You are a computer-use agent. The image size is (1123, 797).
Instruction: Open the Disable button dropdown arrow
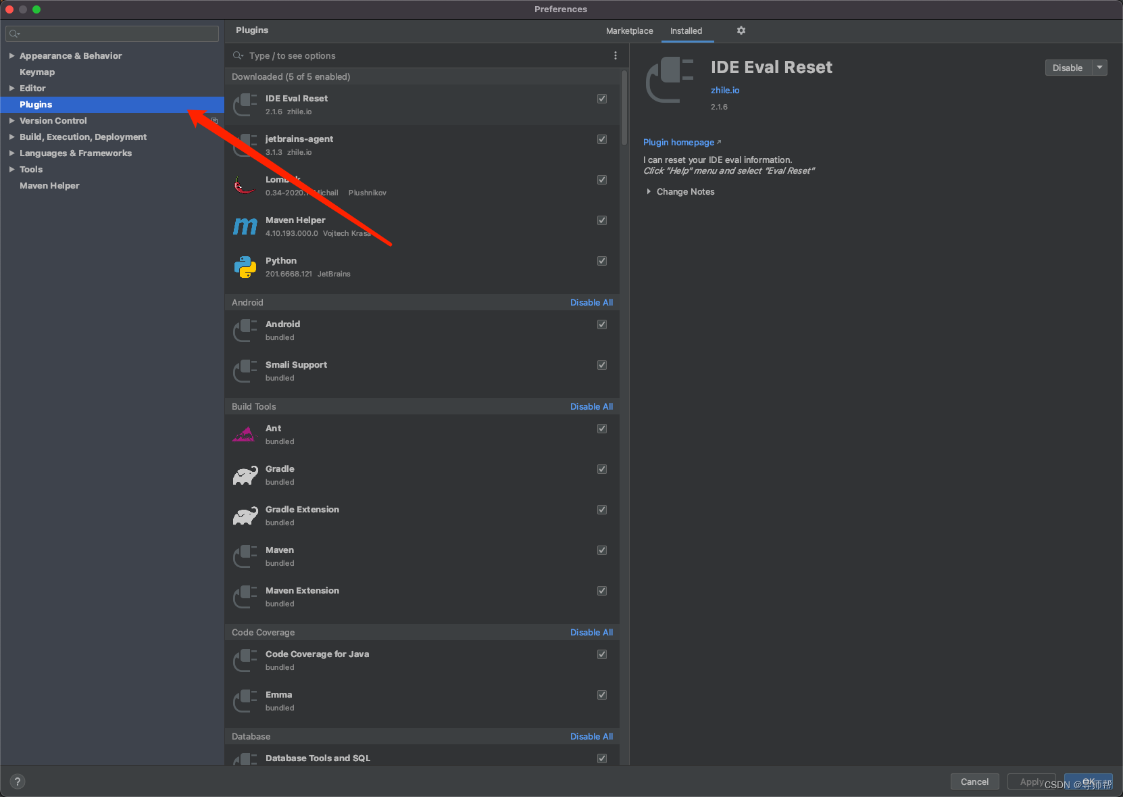[x=1099, y=68]
